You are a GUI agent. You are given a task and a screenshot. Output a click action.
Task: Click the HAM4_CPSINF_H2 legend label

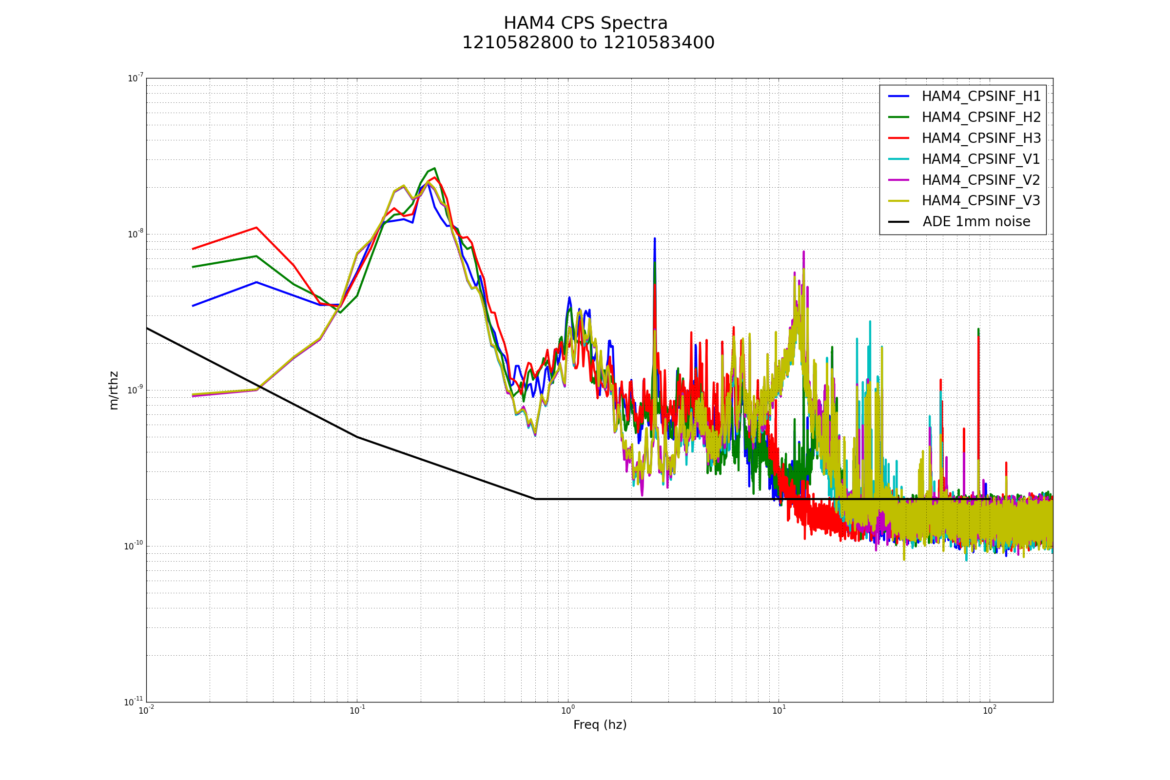pos(981,117)
